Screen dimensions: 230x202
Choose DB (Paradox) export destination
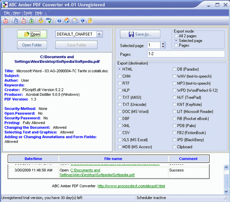click(186, 69)
